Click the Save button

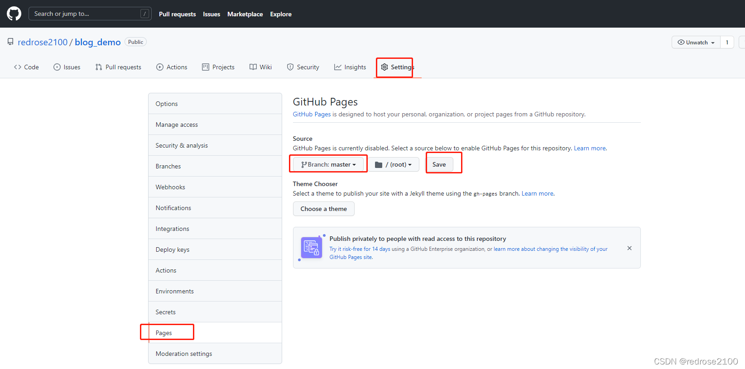[439, 164]
